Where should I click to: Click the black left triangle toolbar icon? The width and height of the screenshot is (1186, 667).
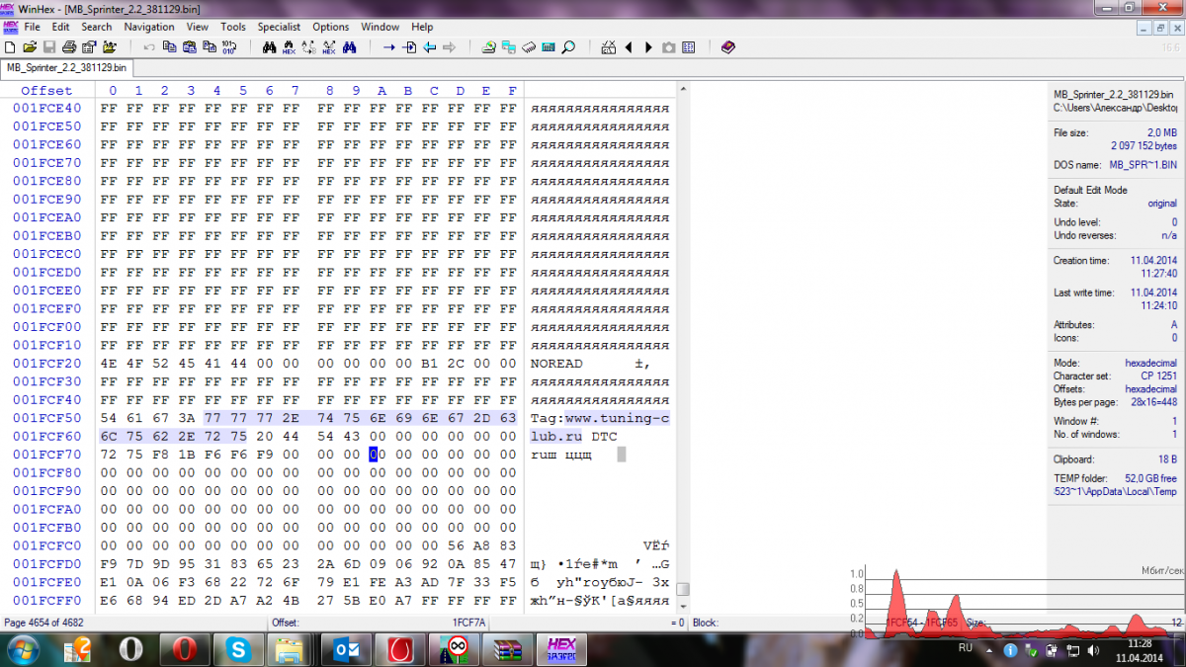pyautogui.click(x=629, y=46)
